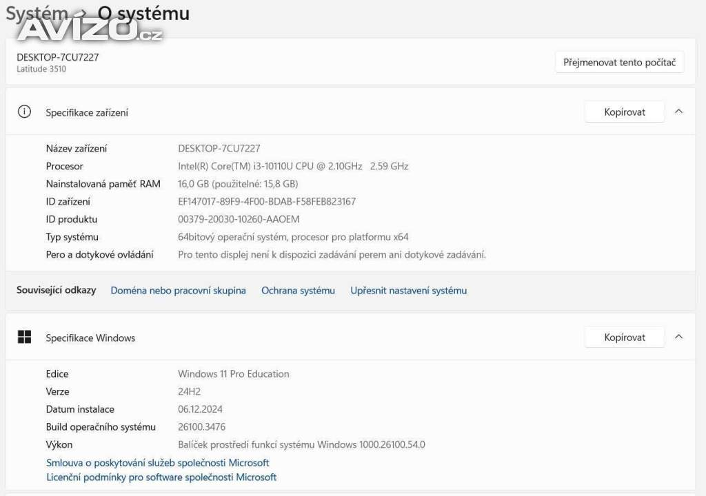Open Doména nebo pracovní skupina link
Screen dimensions: 706x496
[179, 290]
